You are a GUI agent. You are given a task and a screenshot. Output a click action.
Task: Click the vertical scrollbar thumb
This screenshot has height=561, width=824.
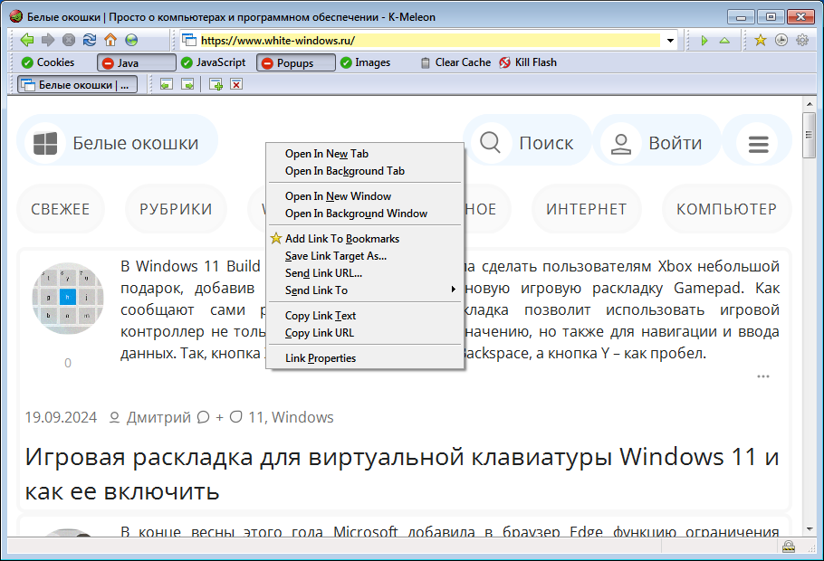coord(810,135)
